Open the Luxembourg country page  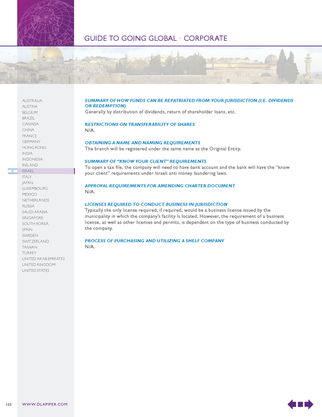(x=35, y=188)
